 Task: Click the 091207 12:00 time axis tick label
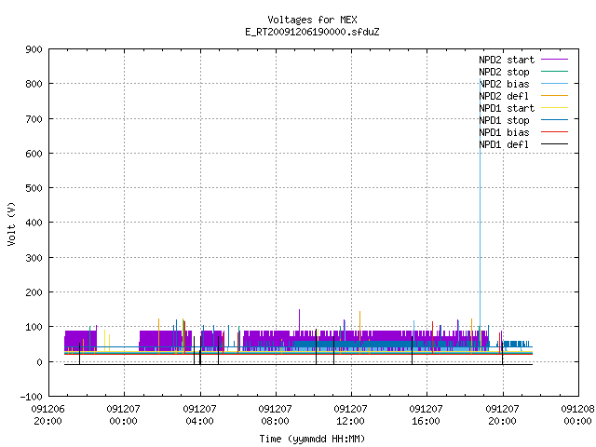pos(350,414)
